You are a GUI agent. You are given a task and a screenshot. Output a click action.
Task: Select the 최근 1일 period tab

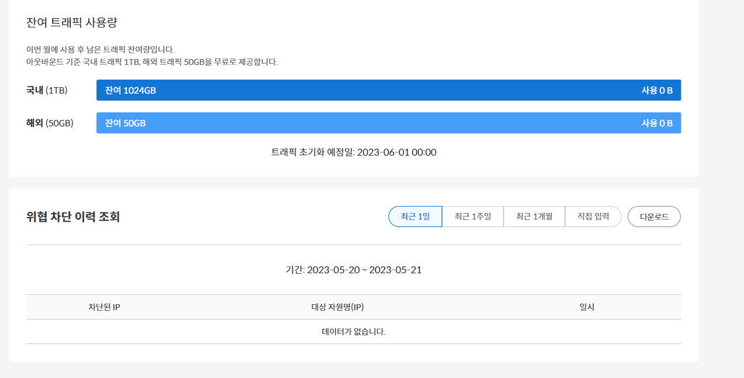(x=415, y=217)
